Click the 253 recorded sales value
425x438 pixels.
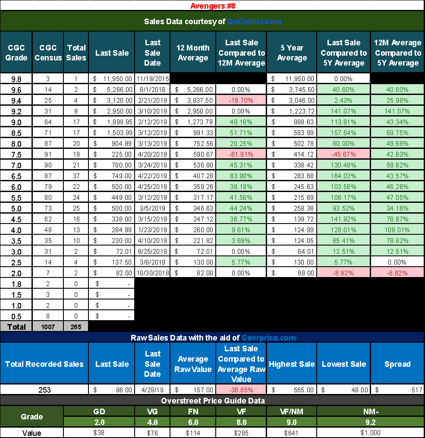point(44,390)
